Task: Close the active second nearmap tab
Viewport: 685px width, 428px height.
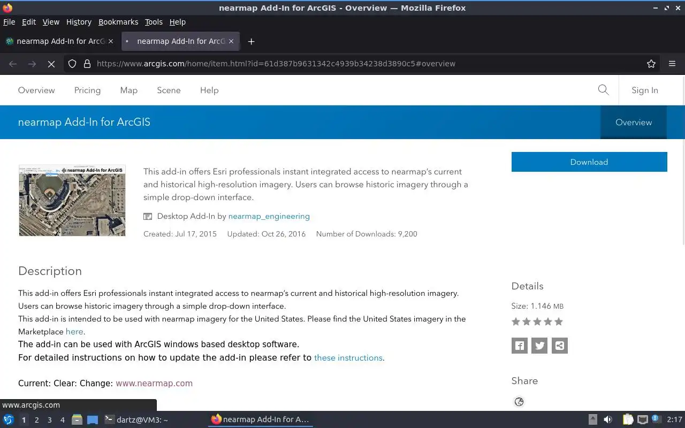Action: coord(231,41)
